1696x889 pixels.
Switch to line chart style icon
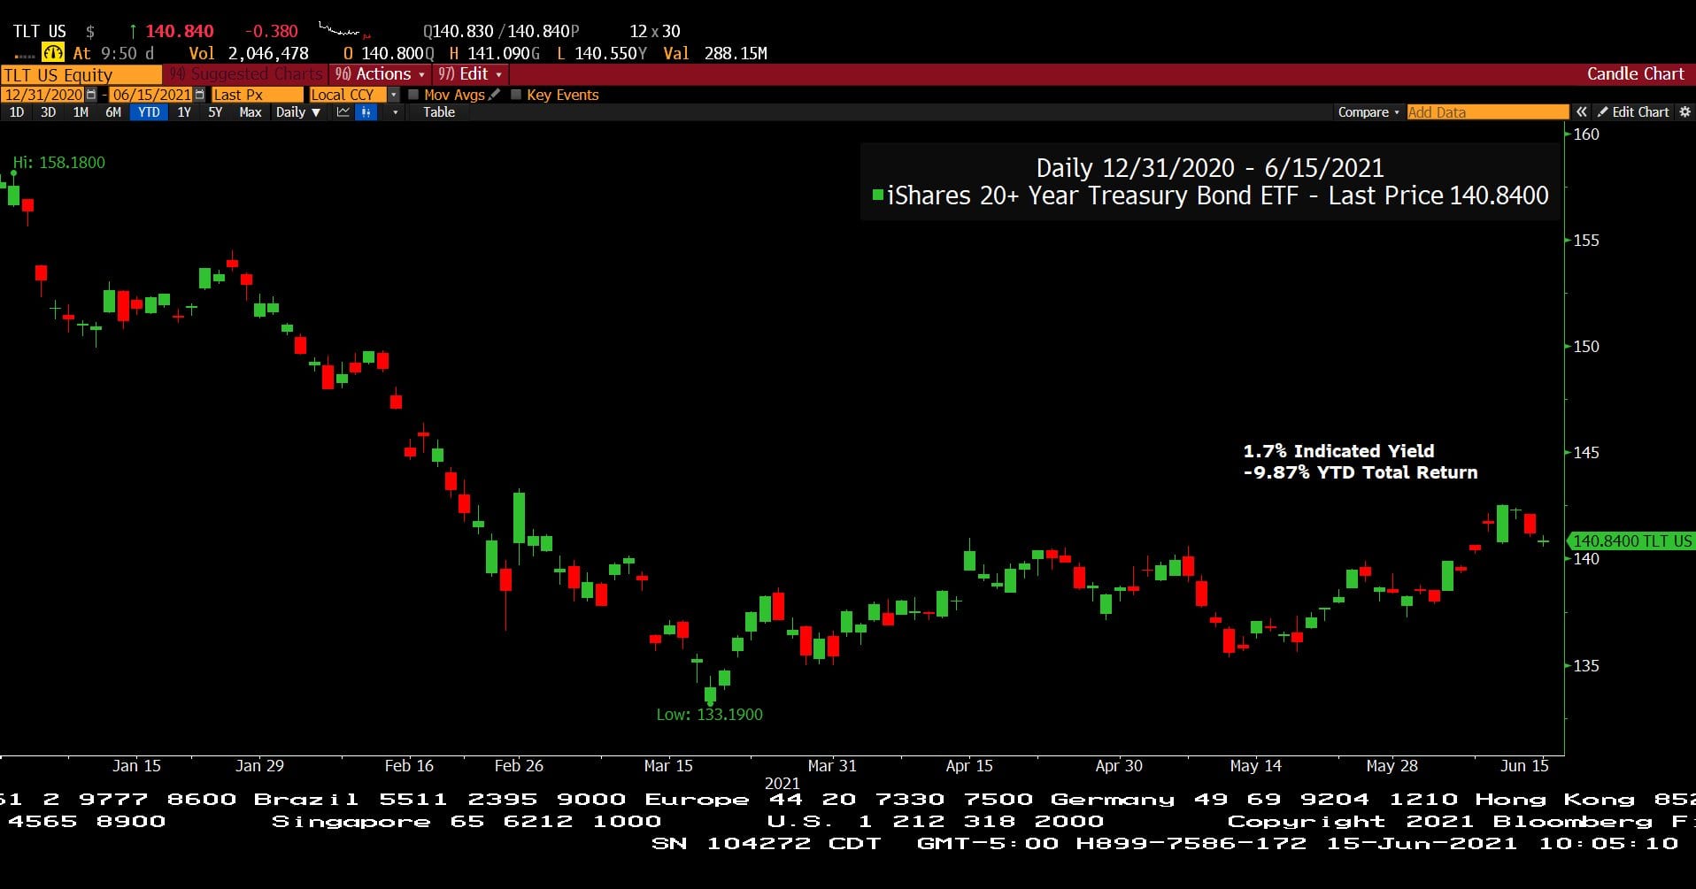[343, 112]
